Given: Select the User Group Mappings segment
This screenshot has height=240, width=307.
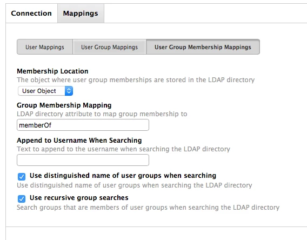Looking at the screenshot, I should (109, 47).
